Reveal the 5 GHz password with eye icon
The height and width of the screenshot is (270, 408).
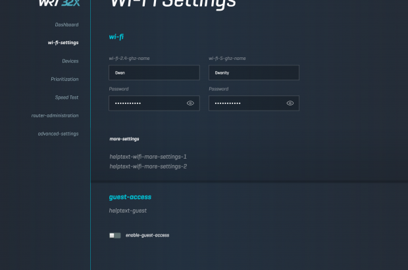tap(290, 103)
